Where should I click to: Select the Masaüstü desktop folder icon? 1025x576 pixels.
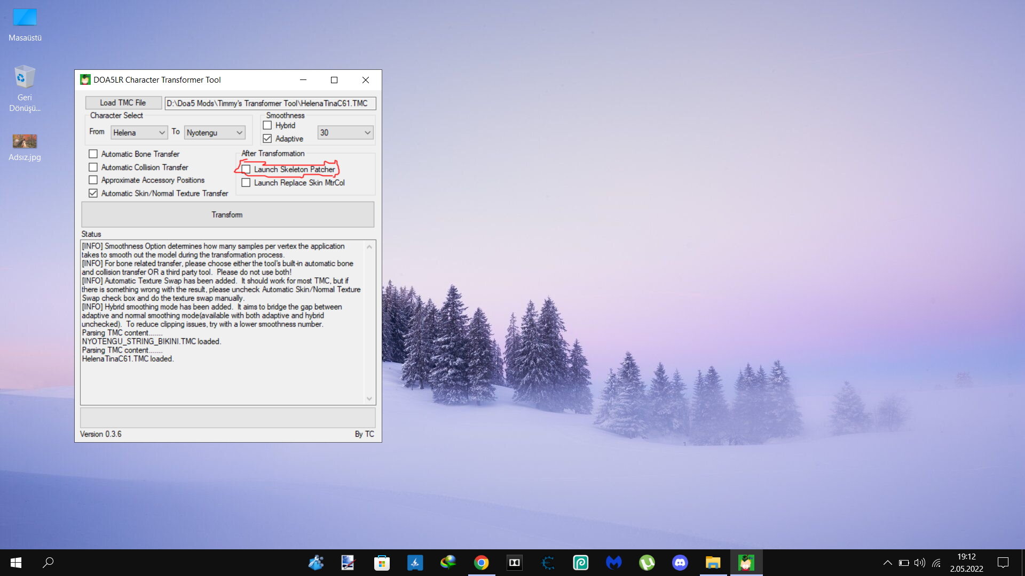tap(25, 25)
